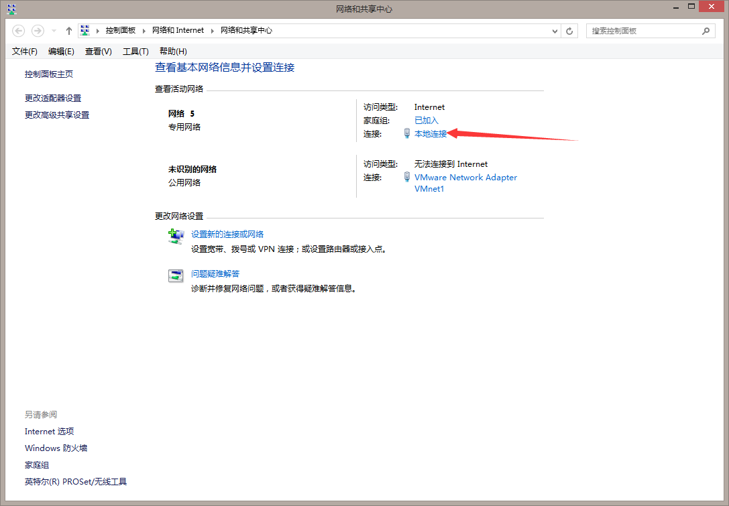Viewport: 729px width, 506px height.
Task: Open the 本地连接 connection link
Action: [x=430, y=134]
